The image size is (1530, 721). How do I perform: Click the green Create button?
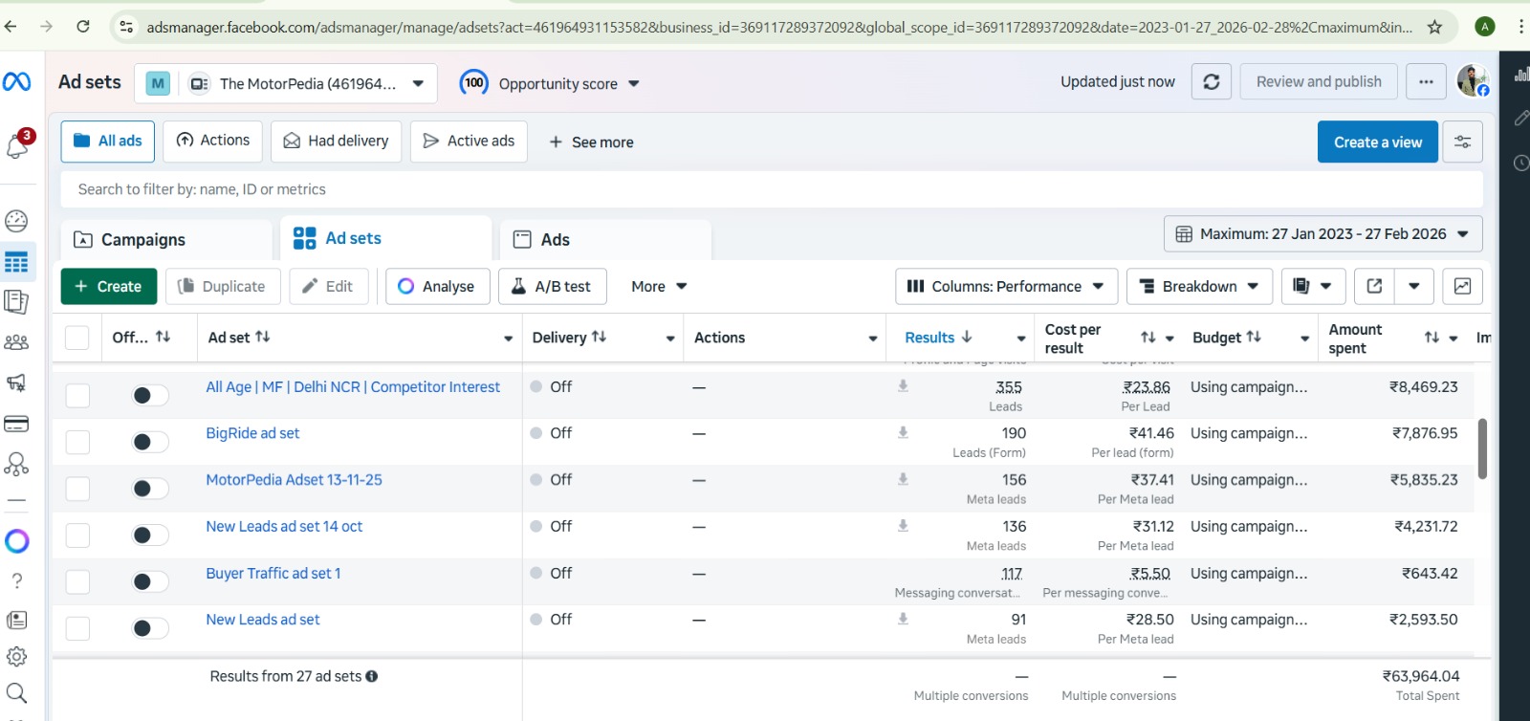click(x=108, y=287)
